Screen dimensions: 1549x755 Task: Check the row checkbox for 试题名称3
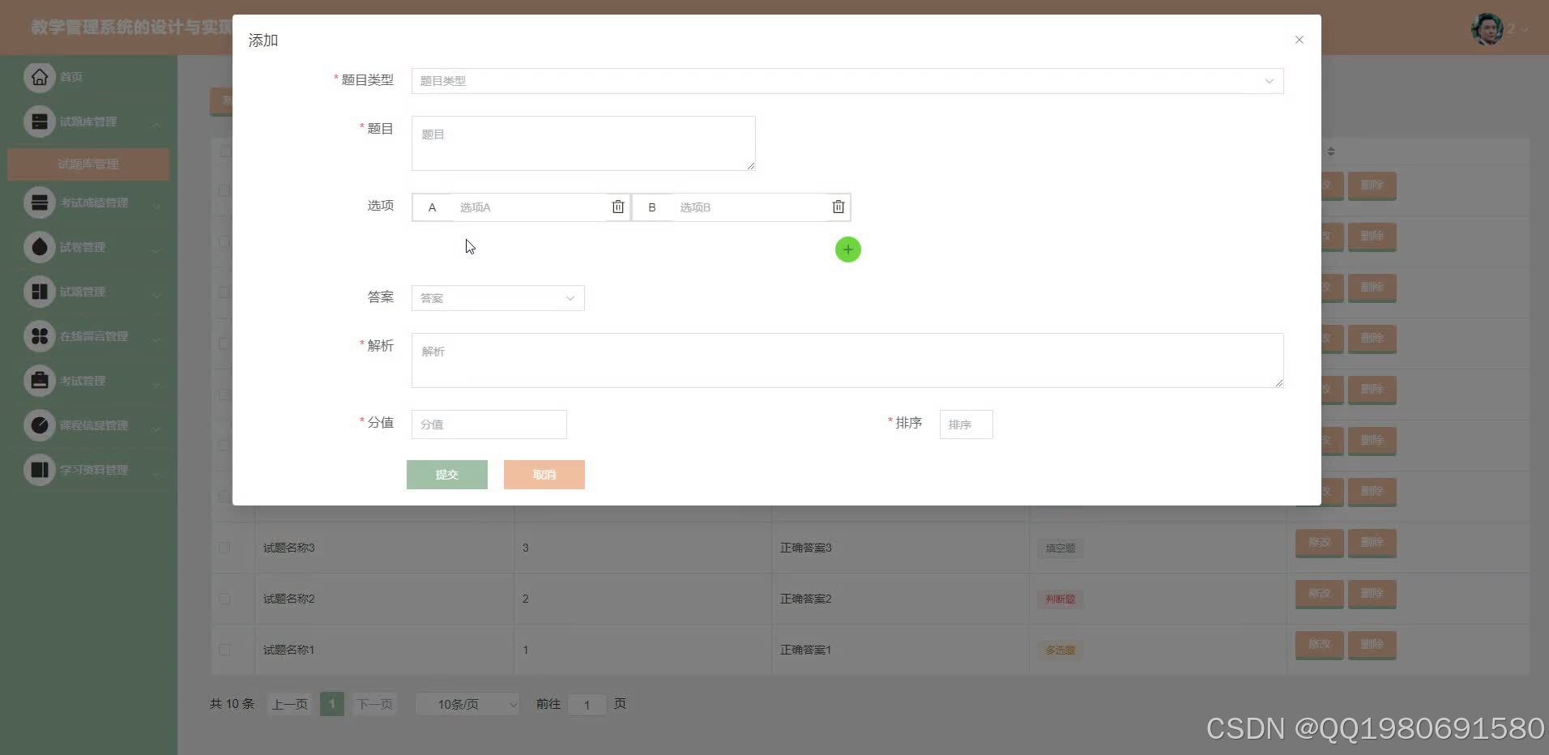point(224,547)
